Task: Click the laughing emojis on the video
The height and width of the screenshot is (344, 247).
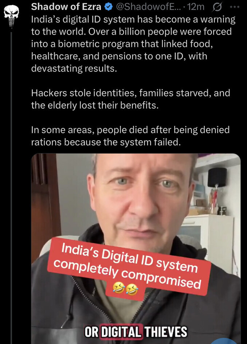Action: pos(125,288)
